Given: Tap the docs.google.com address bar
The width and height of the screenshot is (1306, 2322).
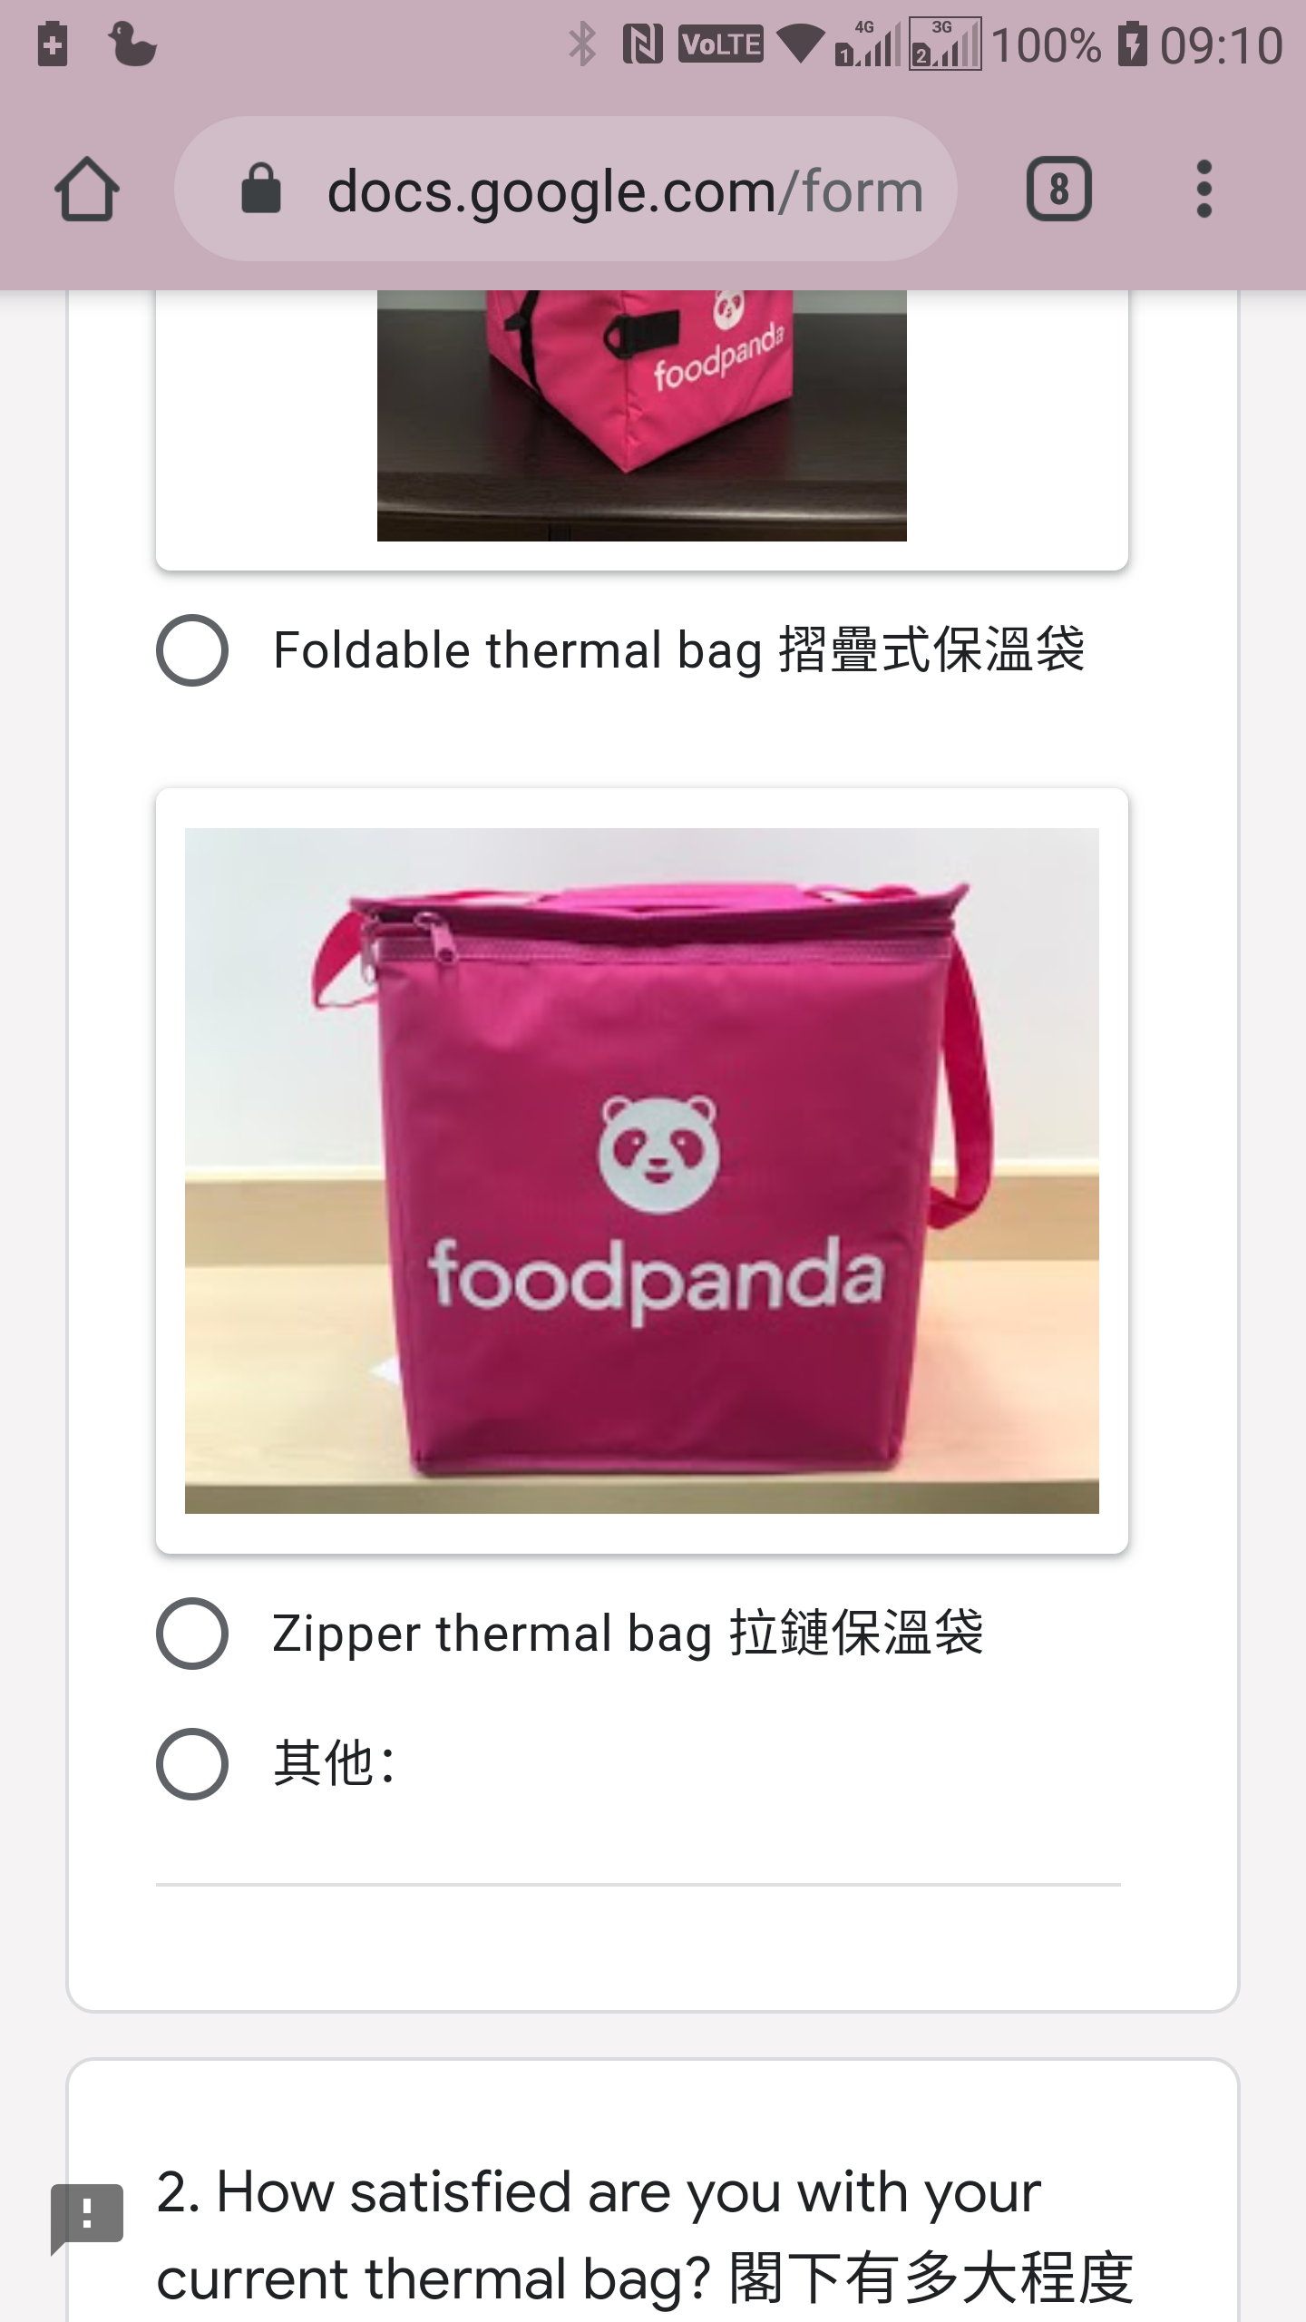Looking at the screenshot, I should pyautogui.click(x=566, y=190).
